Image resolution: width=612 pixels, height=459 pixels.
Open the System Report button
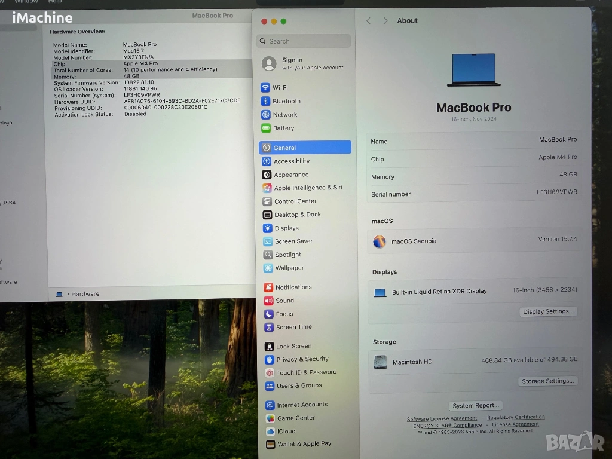pyautogui.click(x=476, y=406)
